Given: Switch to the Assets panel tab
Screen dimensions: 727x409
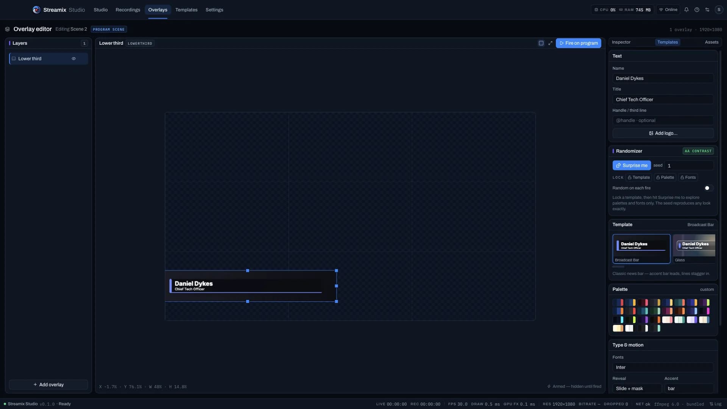Looking at the screenshot, I should tap(711, 42).
